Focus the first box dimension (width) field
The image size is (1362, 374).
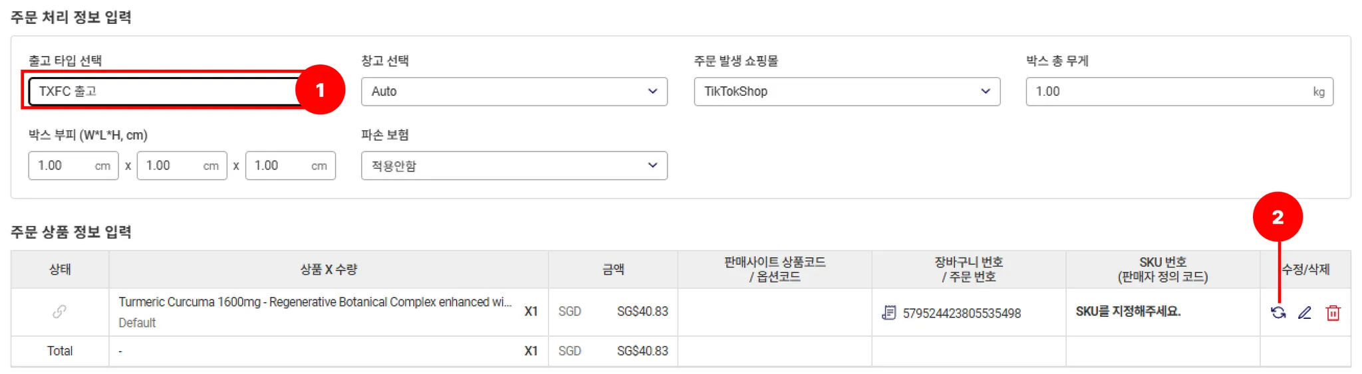pos(64,166)
